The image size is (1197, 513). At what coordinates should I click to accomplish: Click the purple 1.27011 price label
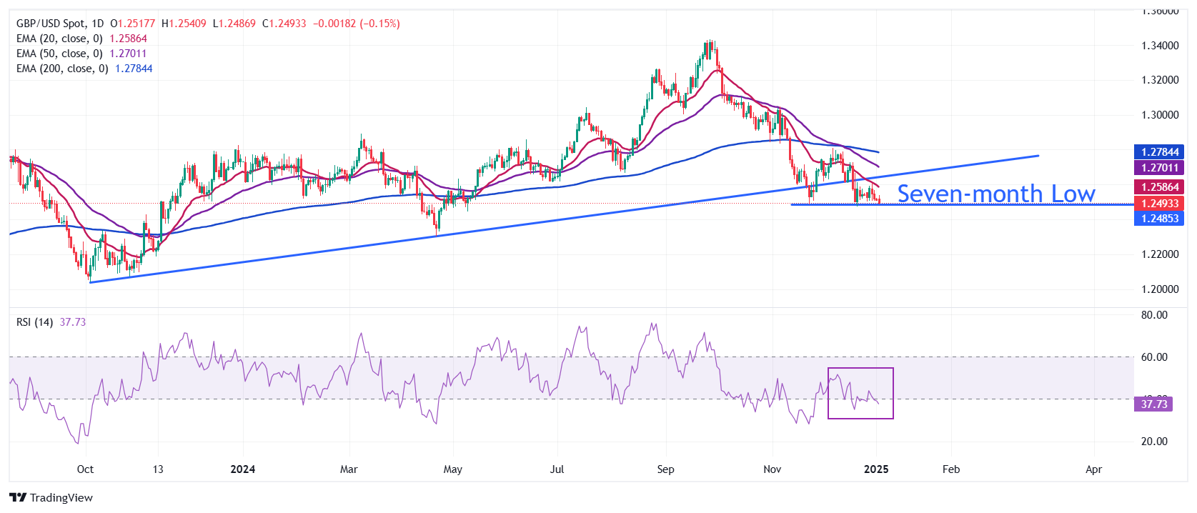pos(1159,168)
